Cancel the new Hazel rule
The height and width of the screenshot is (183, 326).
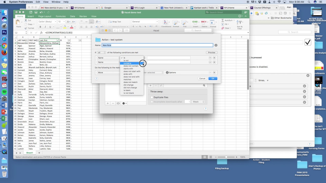coord(202,78)
